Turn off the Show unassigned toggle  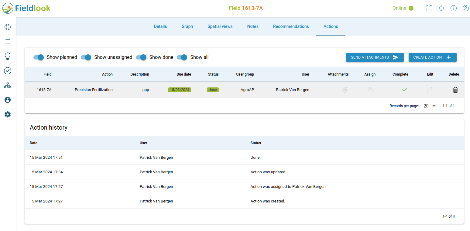[86, 57]
